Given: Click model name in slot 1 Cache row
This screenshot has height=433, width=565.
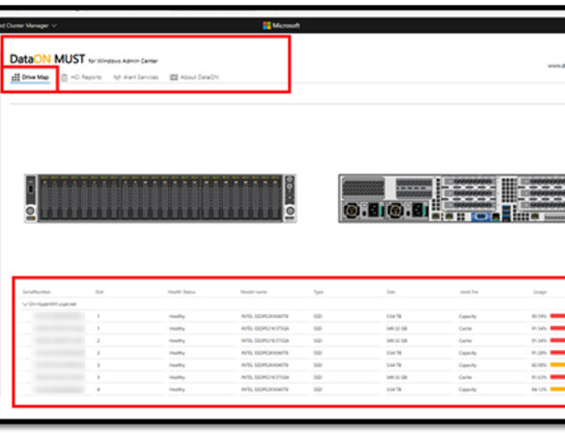Looking at the screenshot, I should (266, 329).
